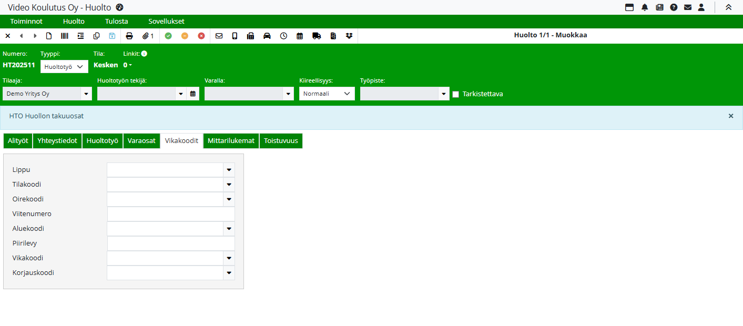Click the red cancel circle icon
Image resolution: width=743 pixels, height=326 pixels.
coord(201,36)
